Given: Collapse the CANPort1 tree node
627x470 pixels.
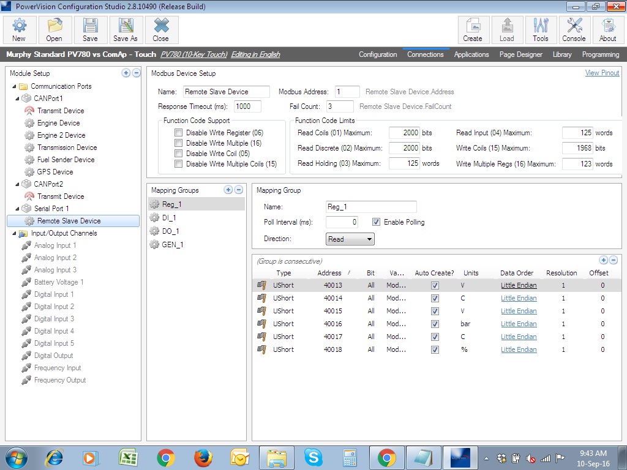Looking at the screenshot, I should (x=17, y=99).
